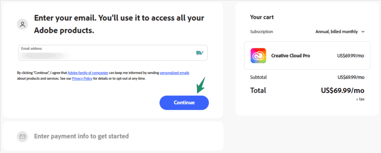The image size is (381, 153).
Task: Expand the "Enter payment info to get started" section
Action: click(x=81, y=136)
